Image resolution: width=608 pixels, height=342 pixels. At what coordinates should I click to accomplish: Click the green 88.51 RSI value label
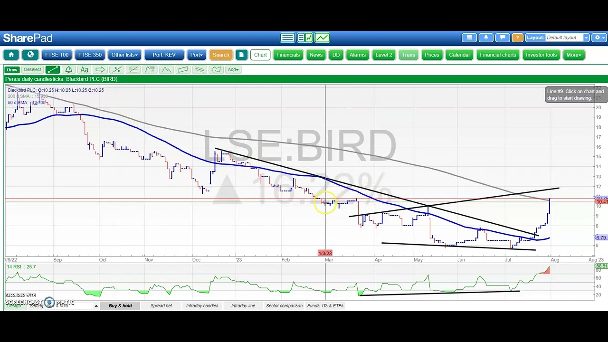(601, 266)
